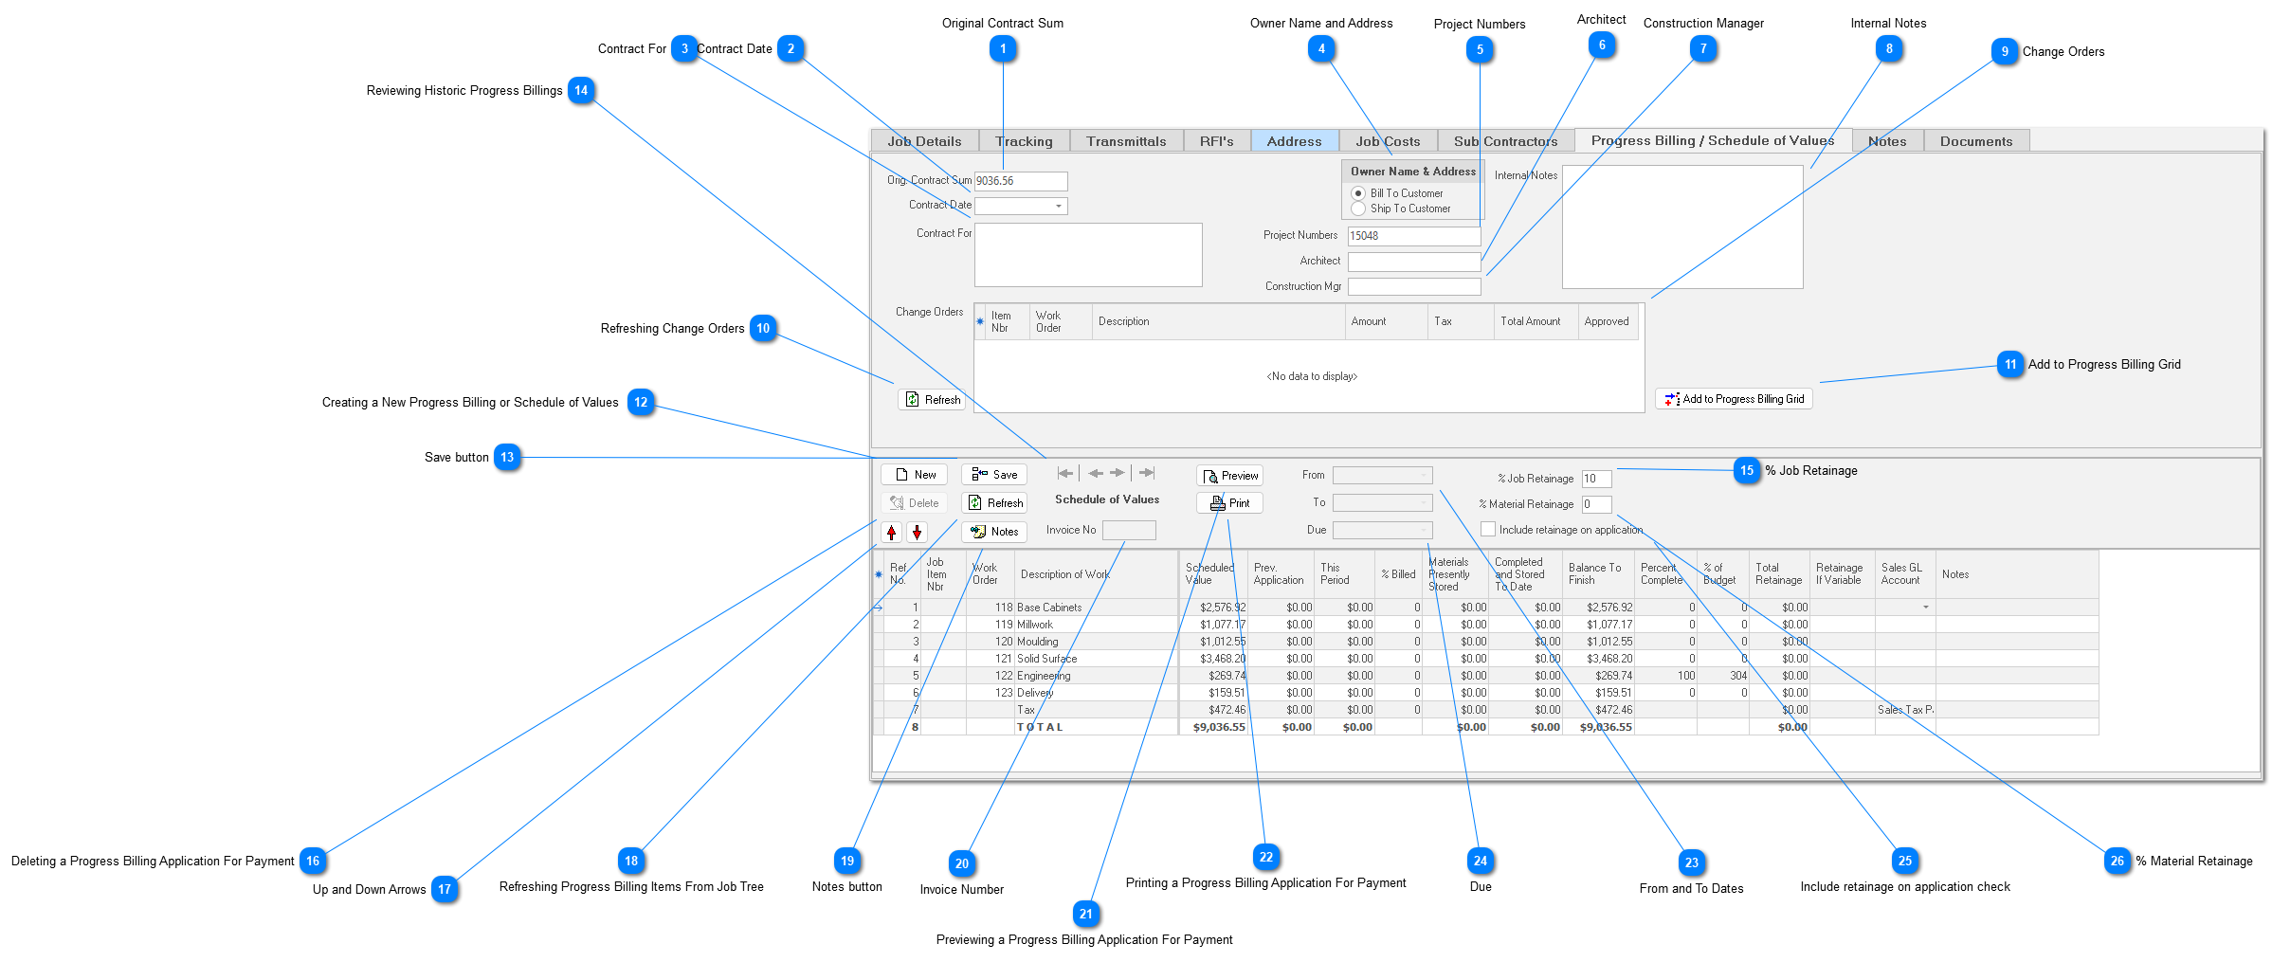Click Add to Progress Billing Grid

pos(1733,398)
